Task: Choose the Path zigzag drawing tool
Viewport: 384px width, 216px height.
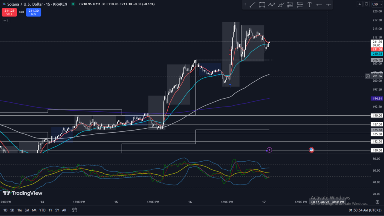Action: (271, 4)
